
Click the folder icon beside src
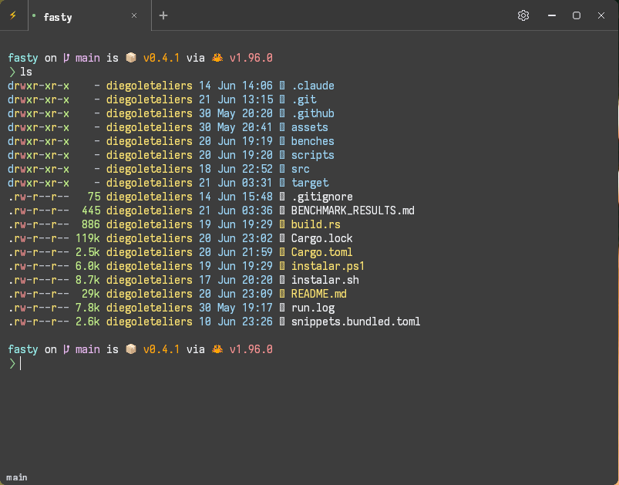[x=282, y=169]
